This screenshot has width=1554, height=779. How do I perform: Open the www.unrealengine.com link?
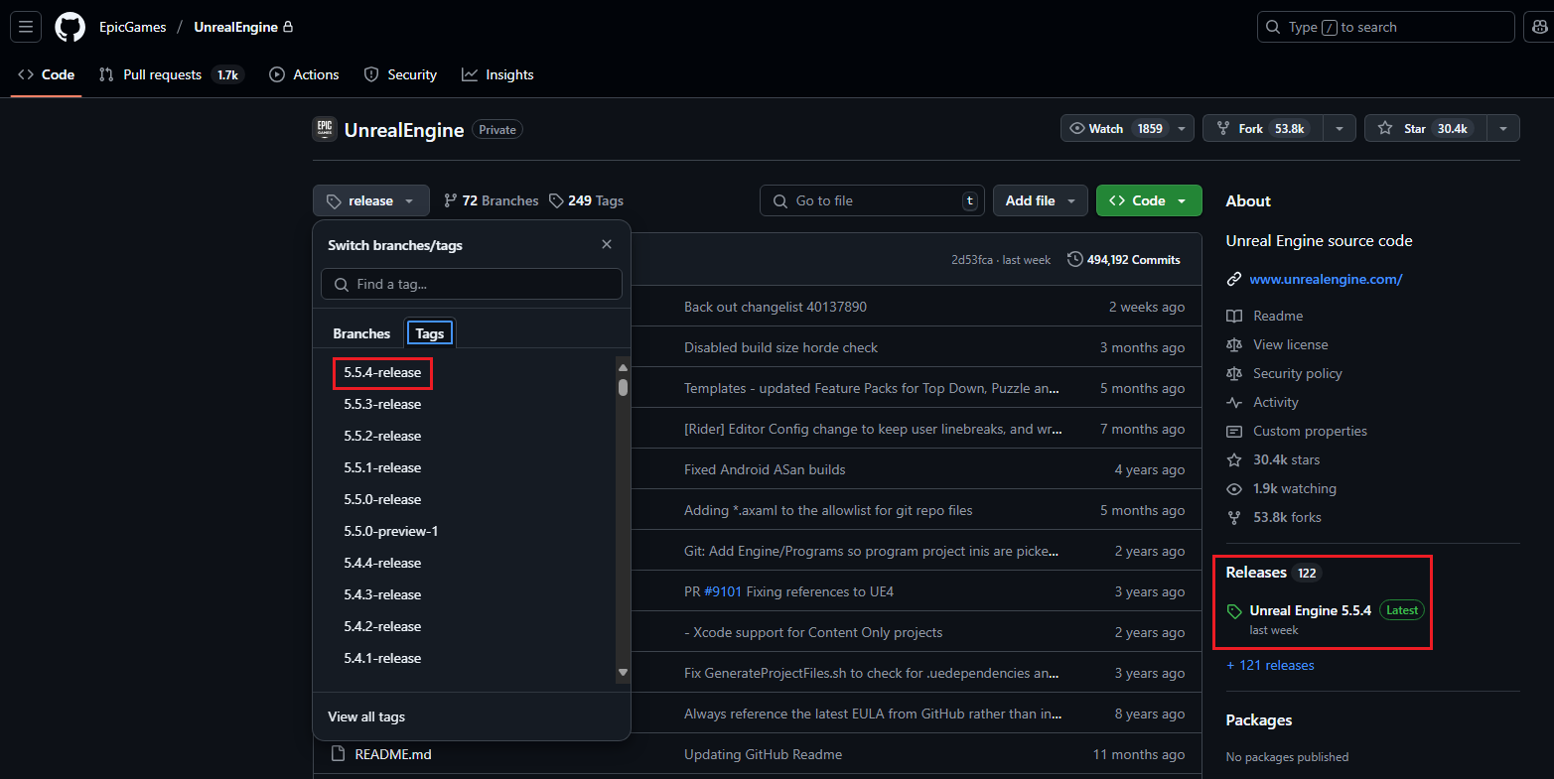coord(1326,279)
